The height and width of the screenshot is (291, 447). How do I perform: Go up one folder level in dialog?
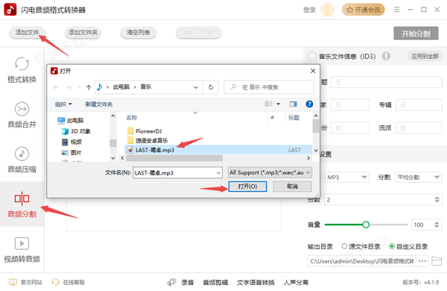[x=89, y=87]
